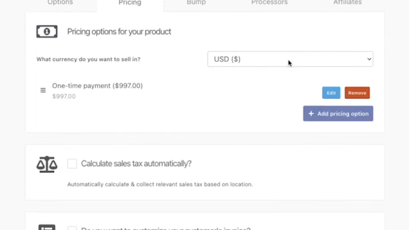Screen dimensions: 409x230
Task: Click the drag handle for One-time payment
Action: click(43, 90)
